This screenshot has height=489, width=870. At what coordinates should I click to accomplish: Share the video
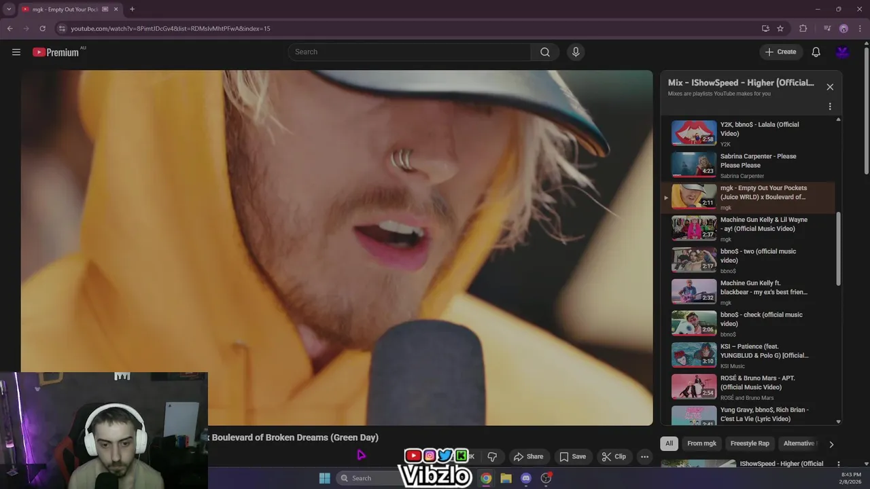click(x=528, y=456)
